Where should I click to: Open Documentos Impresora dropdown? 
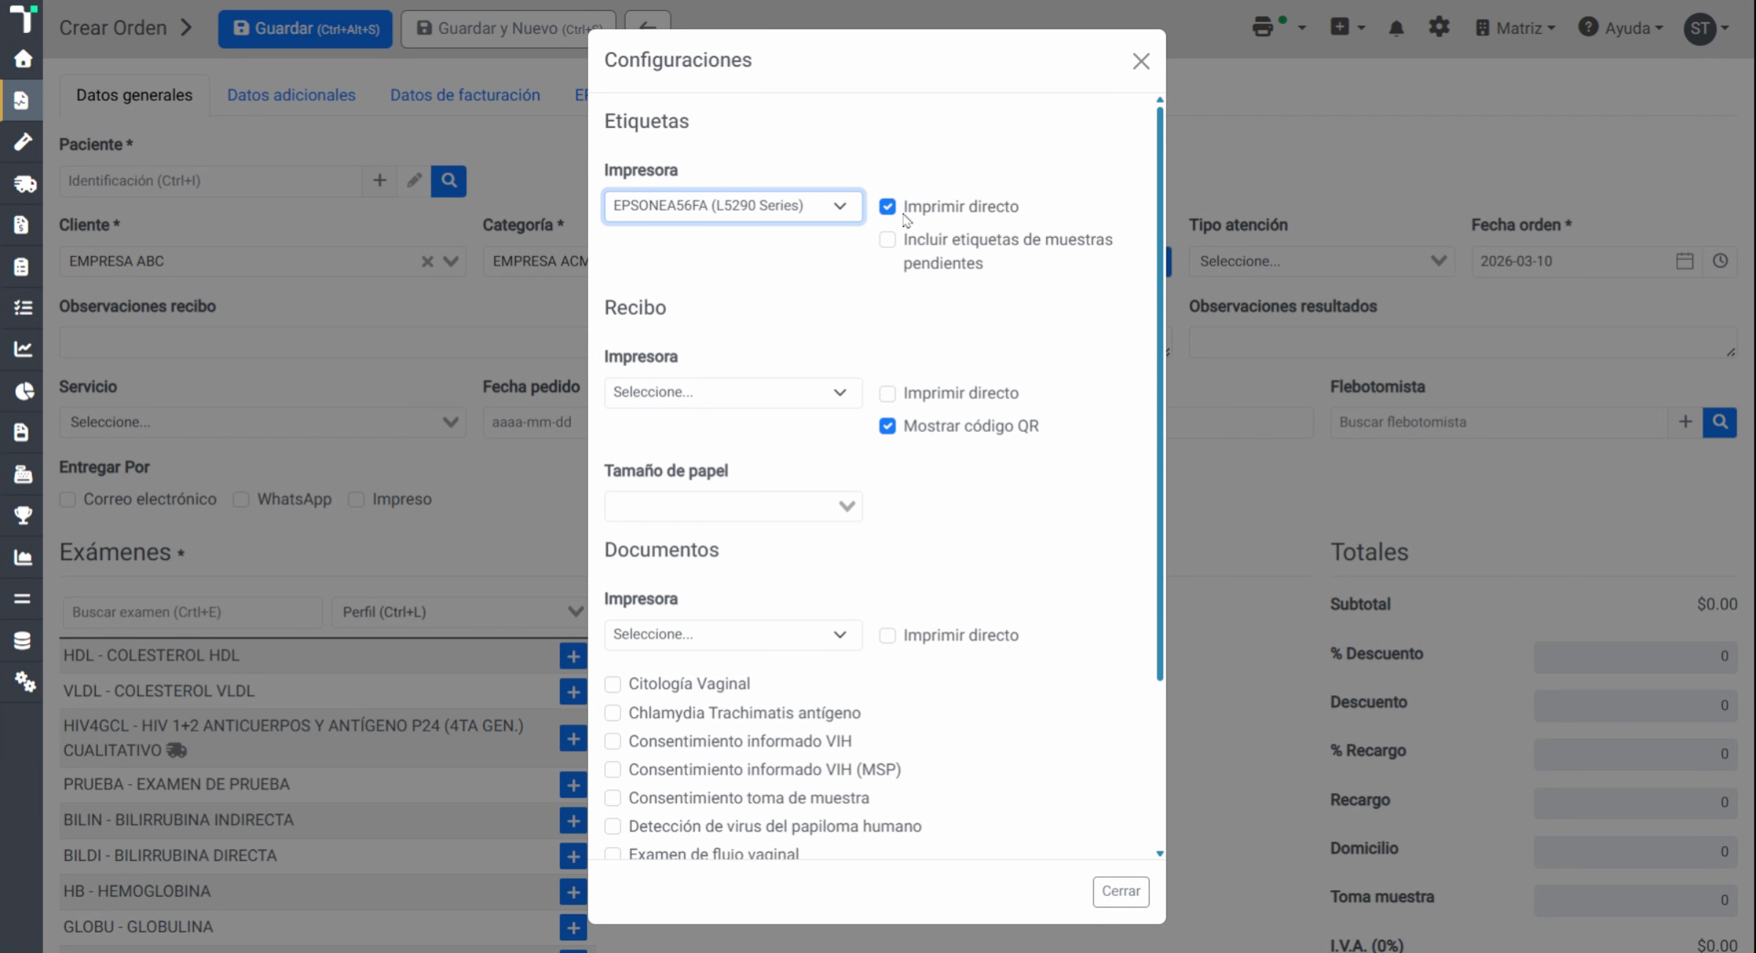point(733,635)
